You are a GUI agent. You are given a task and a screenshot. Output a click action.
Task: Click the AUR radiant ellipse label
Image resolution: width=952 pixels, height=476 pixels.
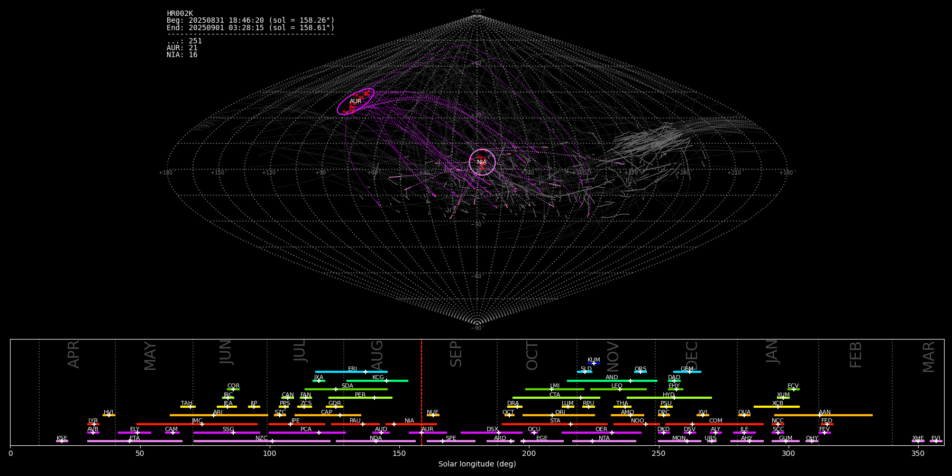tap(355, 102)
